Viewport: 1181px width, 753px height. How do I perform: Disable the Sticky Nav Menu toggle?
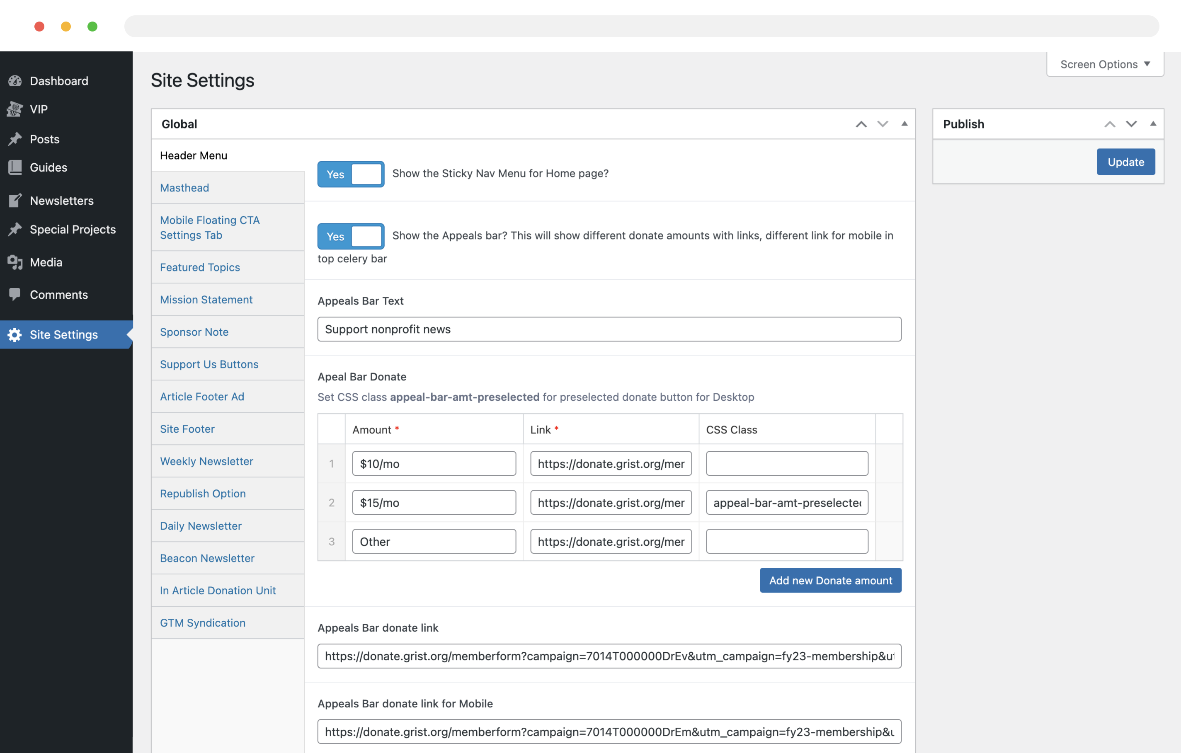(350, 174)
